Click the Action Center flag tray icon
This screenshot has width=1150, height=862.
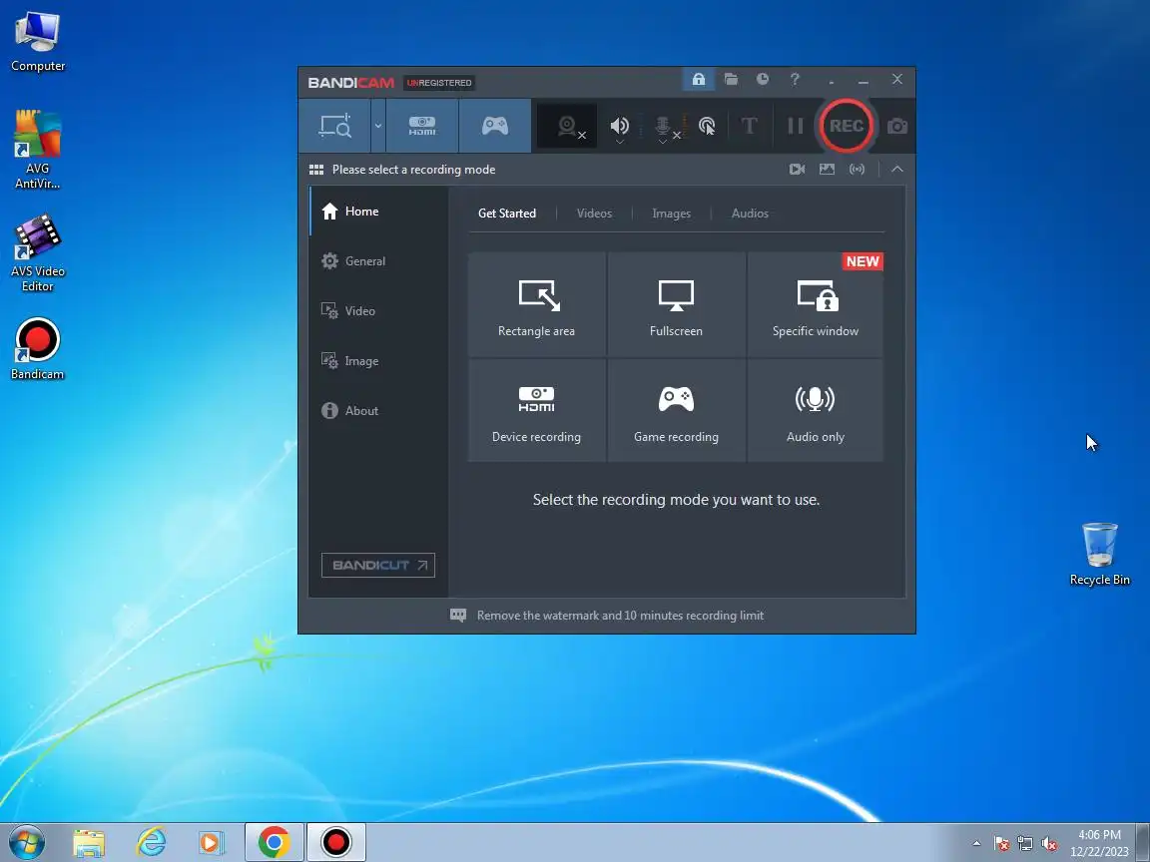pyautogui.click(x=1001, y=844)
